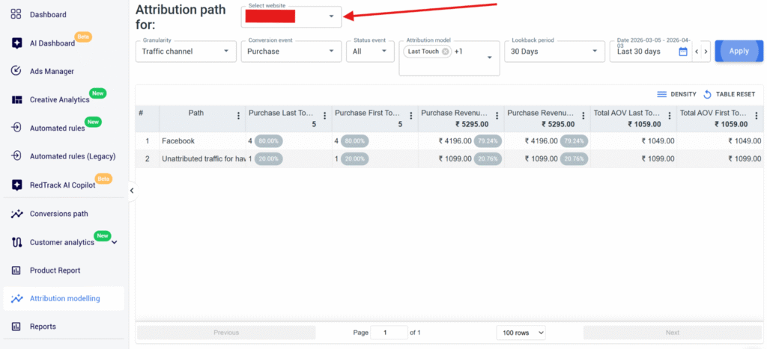Expand the Attribution model dropdown arrow
This screenshot has width=767, height=349.
tap(490, 58)
